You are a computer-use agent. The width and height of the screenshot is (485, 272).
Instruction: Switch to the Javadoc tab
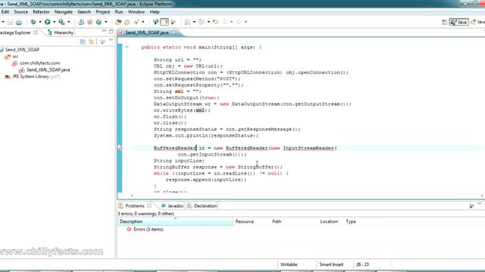(173, 206)
